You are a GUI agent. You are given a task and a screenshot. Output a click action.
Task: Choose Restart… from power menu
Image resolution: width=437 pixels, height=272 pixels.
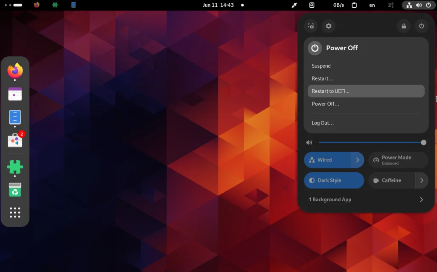coord(366,78)
